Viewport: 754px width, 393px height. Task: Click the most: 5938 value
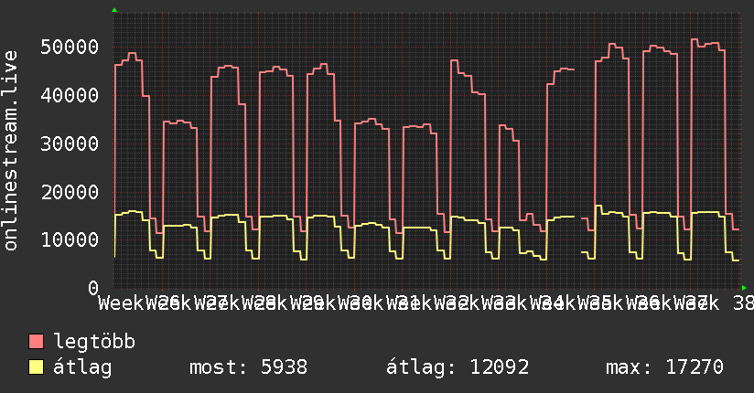(x=248, y=367)
